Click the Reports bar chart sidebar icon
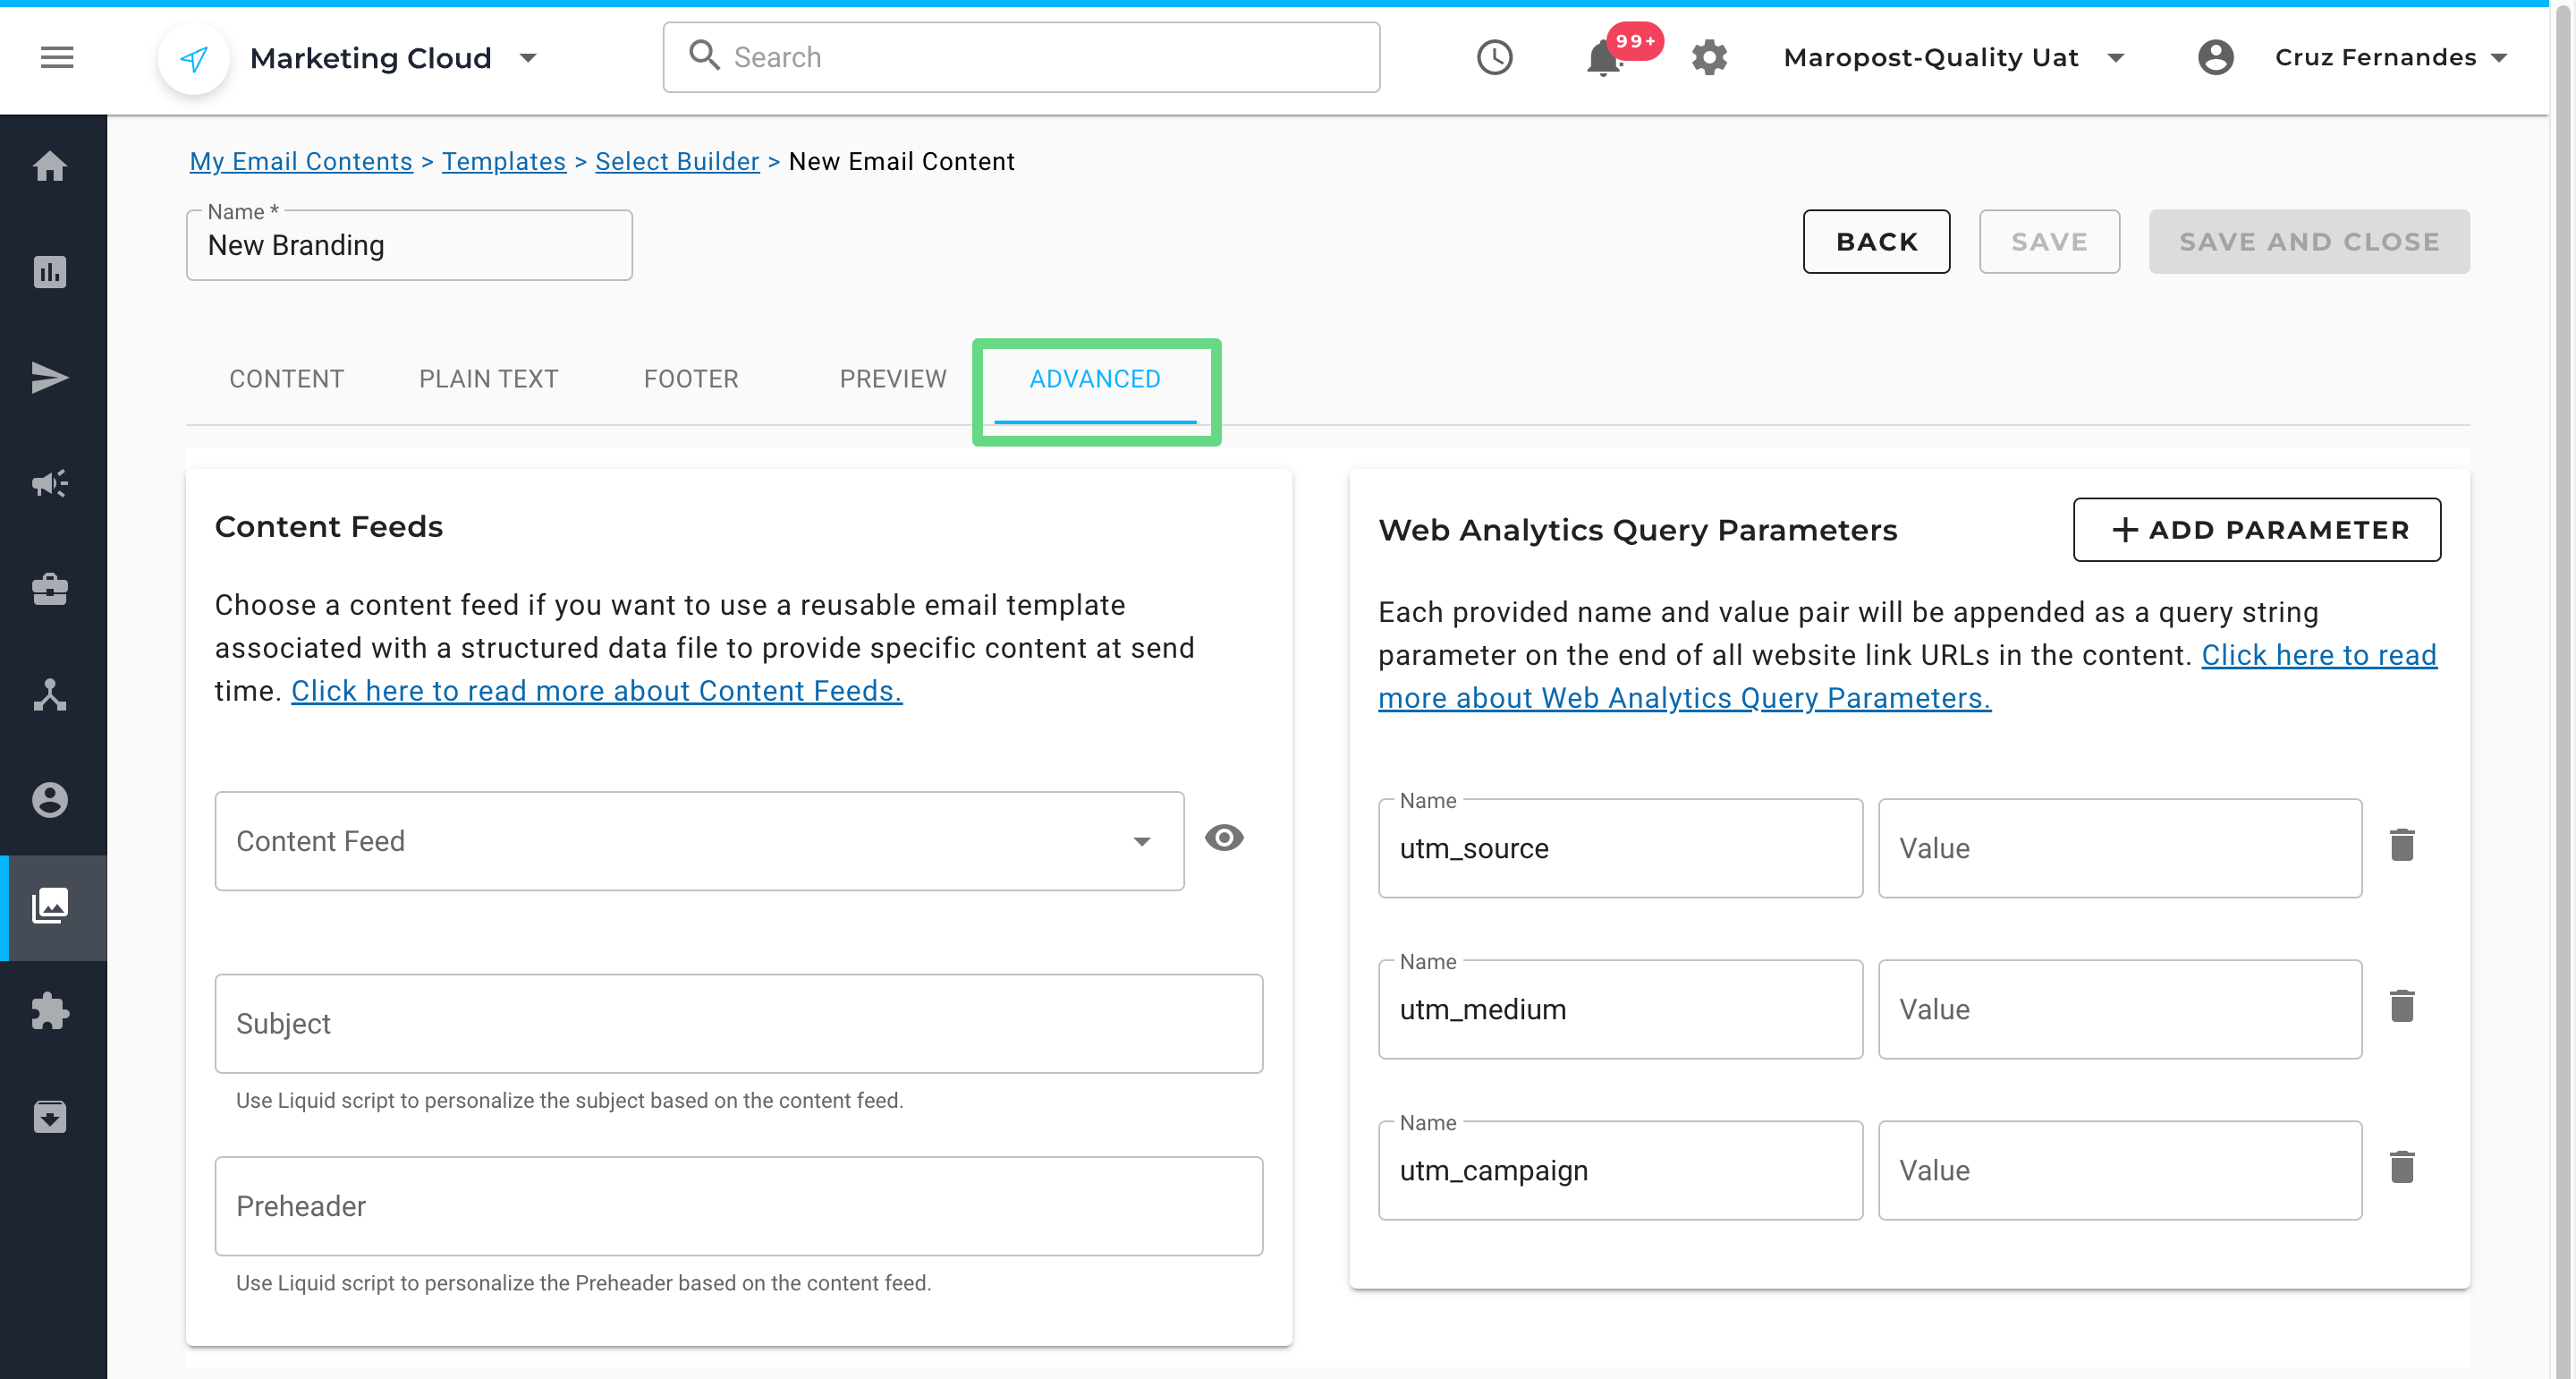Screen dimensions: 2576x1379 (50, 272)
